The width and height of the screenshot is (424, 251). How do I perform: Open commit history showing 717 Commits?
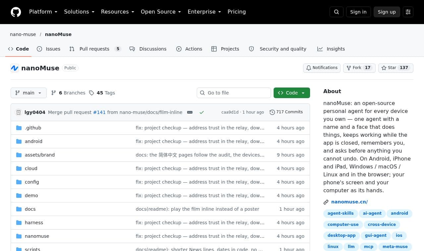click(286, 112)
